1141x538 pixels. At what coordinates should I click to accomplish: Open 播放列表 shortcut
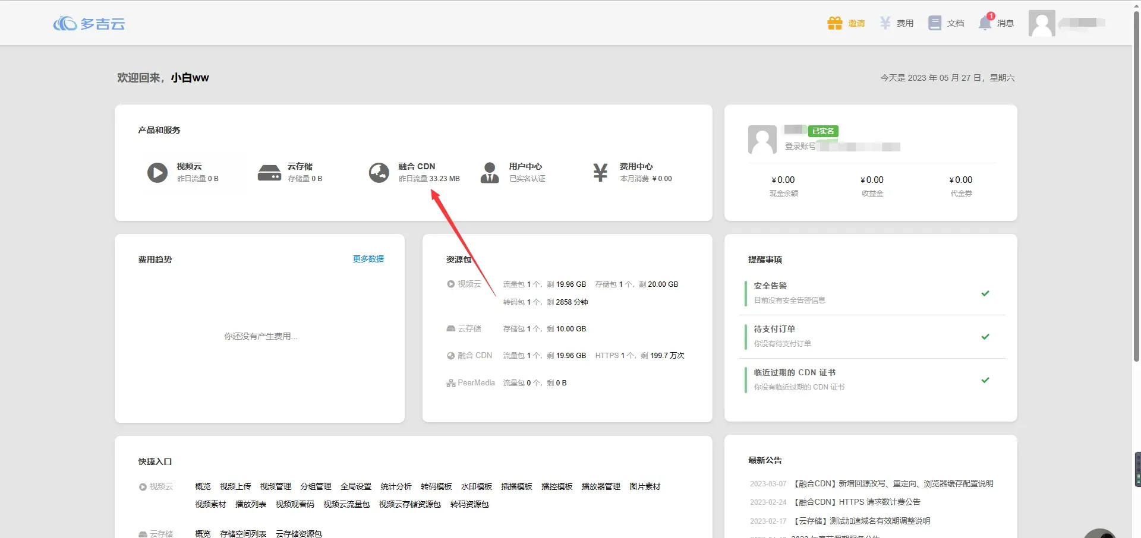251,504
